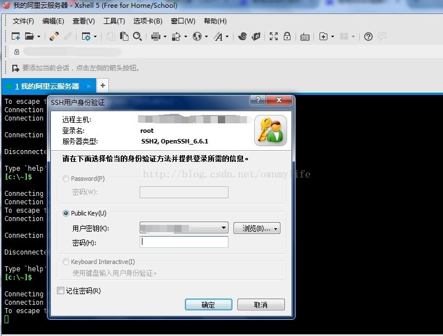Click the Connect plug icon
Image resolution: width=443 pixels, height=336 pixels.
[x=54, y=36]
